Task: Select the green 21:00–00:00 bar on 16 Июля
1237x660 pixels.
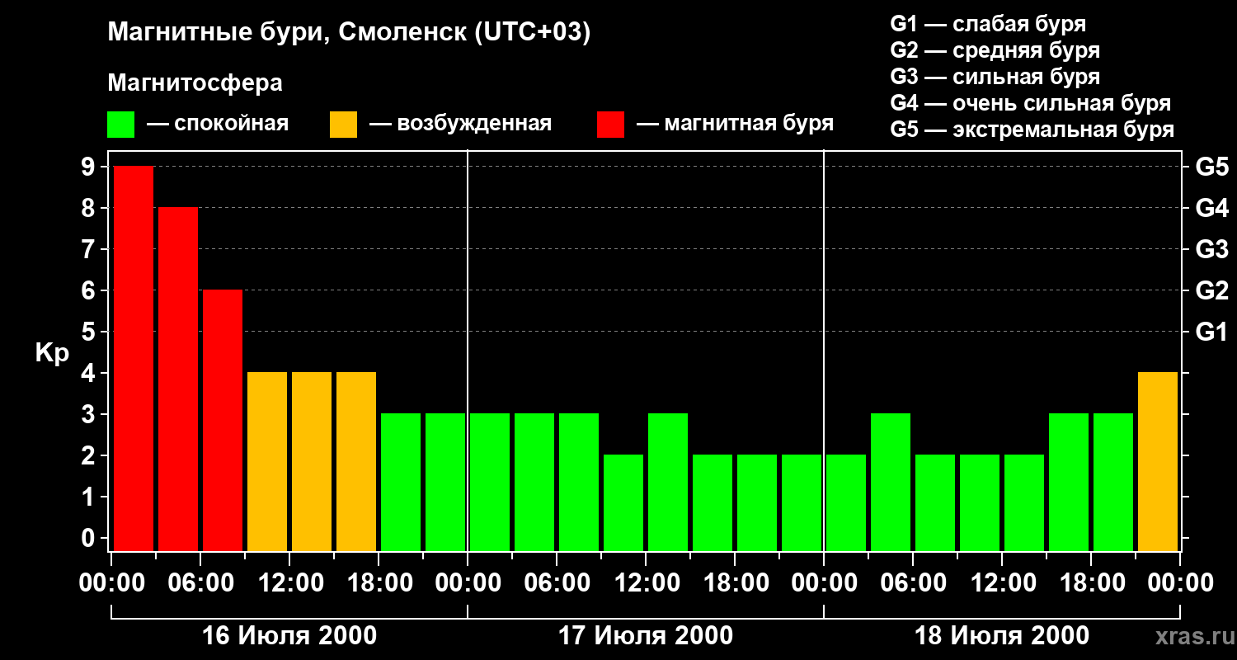Action: coord(445,482)
